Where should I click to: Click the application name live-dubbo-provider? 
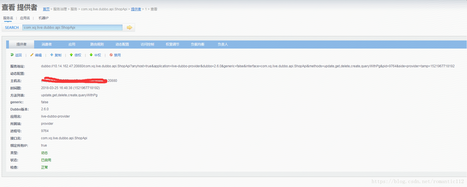click(x=55, y=116)
